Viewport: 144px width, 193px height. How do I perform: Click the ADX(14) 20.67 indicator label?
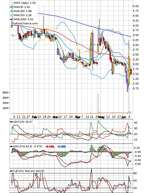[x=23, y=122]
